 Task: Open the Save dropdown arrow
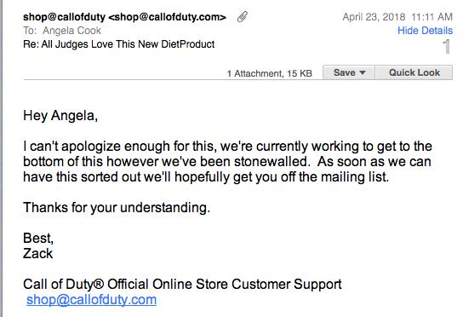tap(363, 72)
